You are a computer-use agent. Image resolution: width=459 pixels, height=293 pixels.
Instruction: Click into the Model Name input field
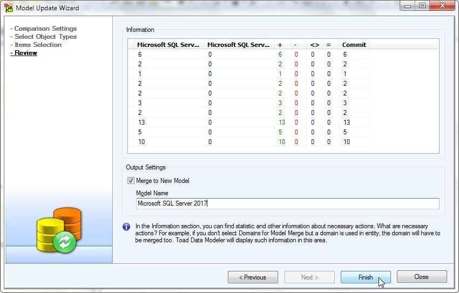(x=287, y=203)
